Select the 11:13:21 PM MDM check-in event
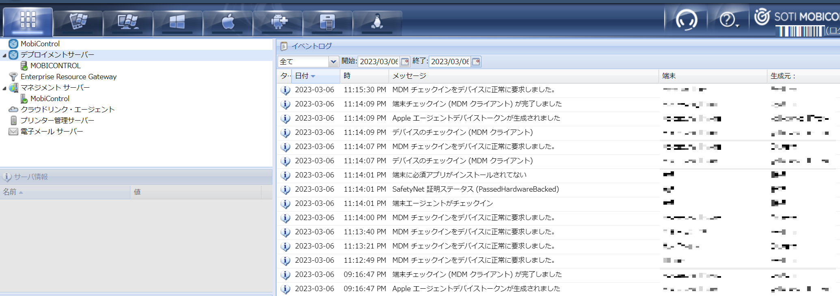Viewport: 840px width, 296px height. click(558, 246)
